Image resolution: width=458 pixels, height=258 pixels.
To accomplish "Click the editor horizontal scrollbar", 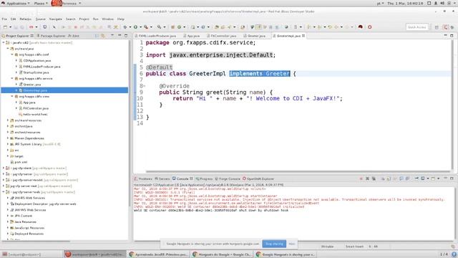I will [298, 172].
